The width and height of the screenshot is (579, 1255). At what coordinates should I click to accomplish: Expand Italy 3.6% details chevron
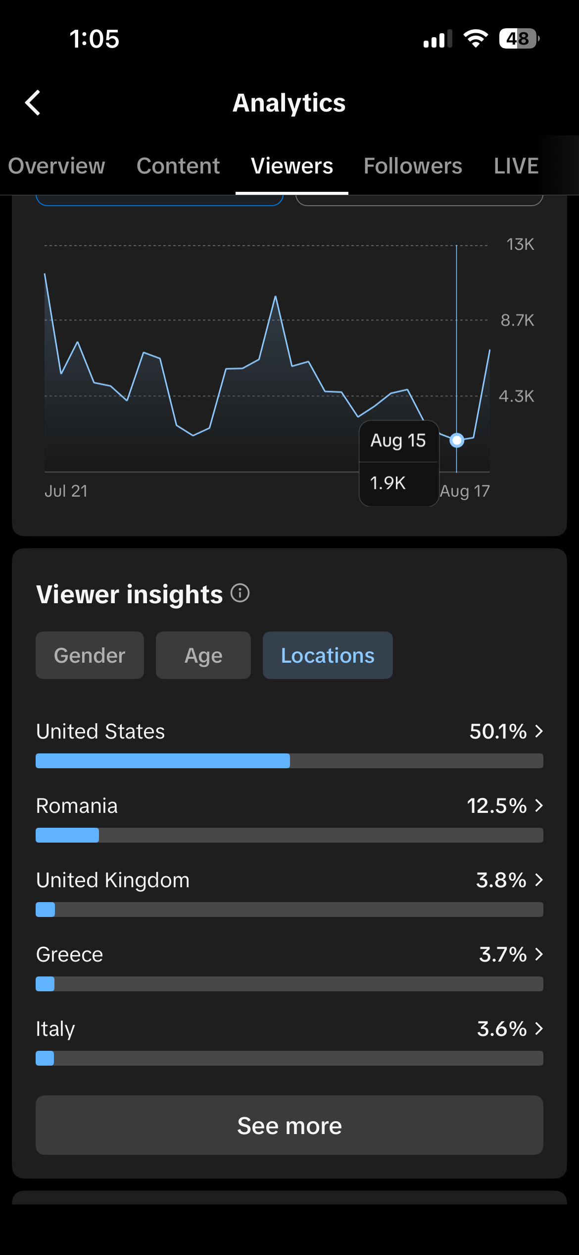(539, 1028)
